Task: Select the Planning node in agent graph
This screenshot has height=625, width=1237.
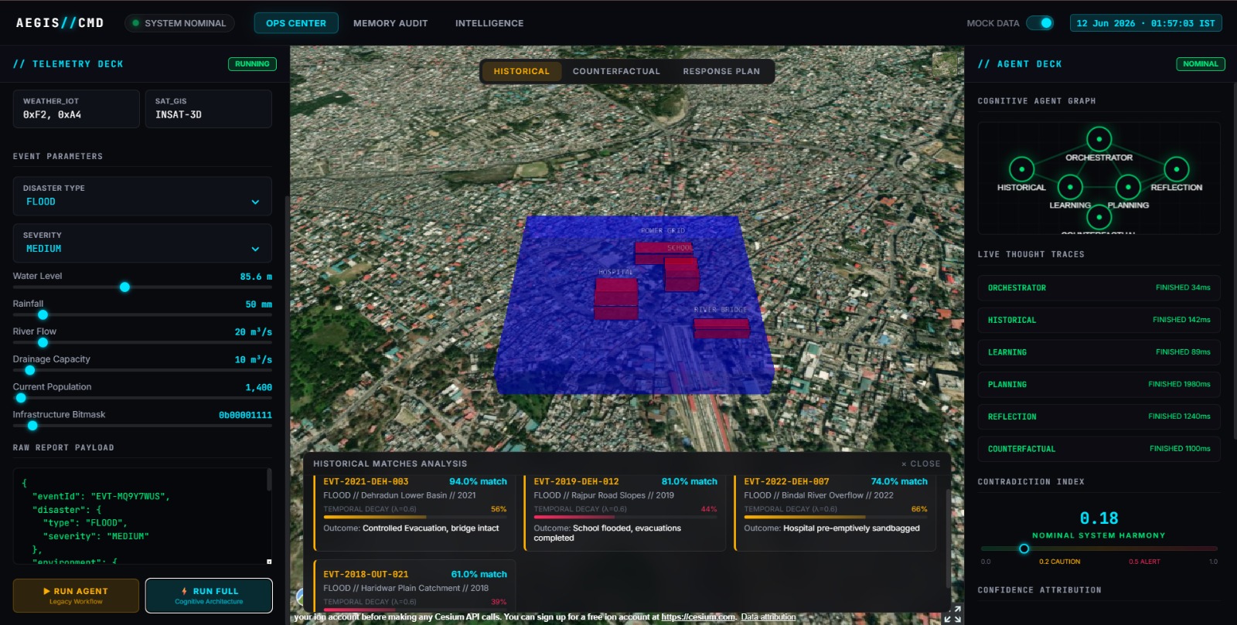Action: point(1128,186)
